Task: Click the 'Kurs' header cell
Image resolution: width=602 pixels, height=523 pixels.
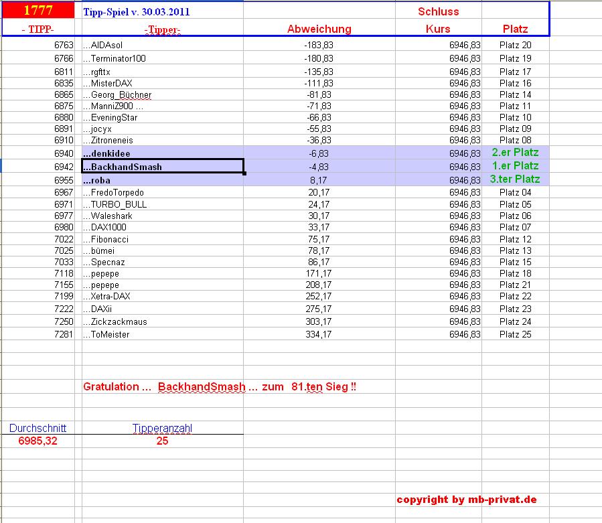Action: (438, 29)
